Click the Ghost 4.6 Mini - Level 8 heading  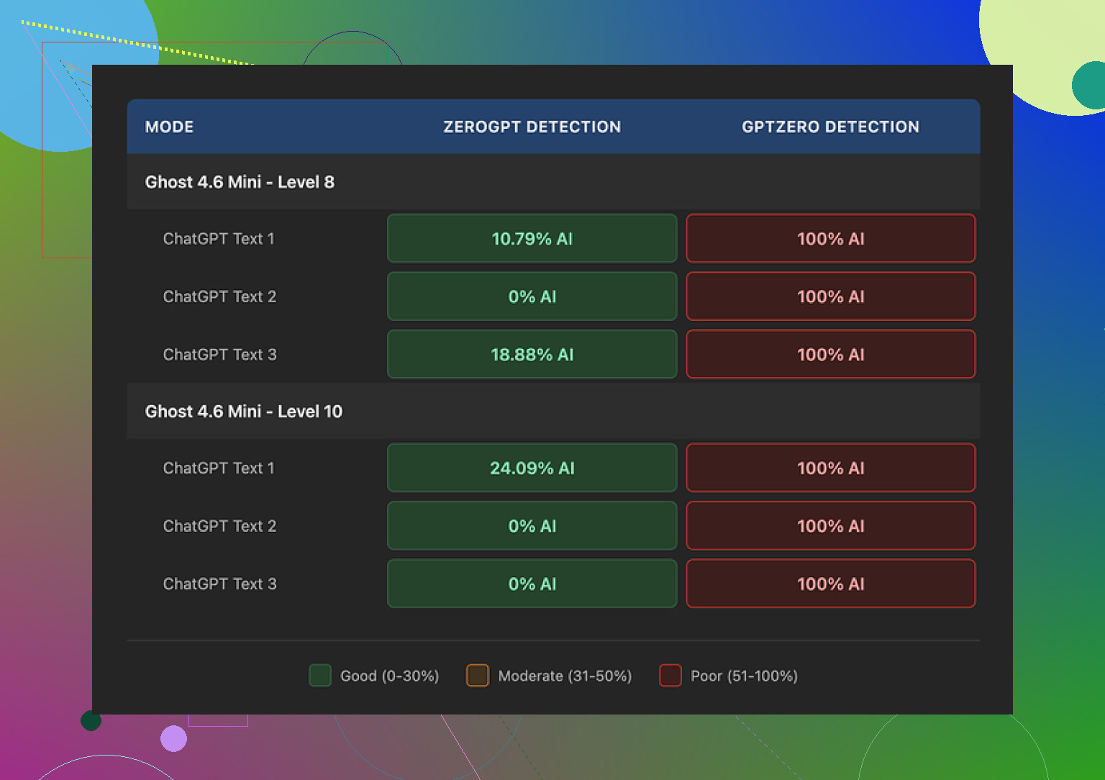(x=240, y=182)
